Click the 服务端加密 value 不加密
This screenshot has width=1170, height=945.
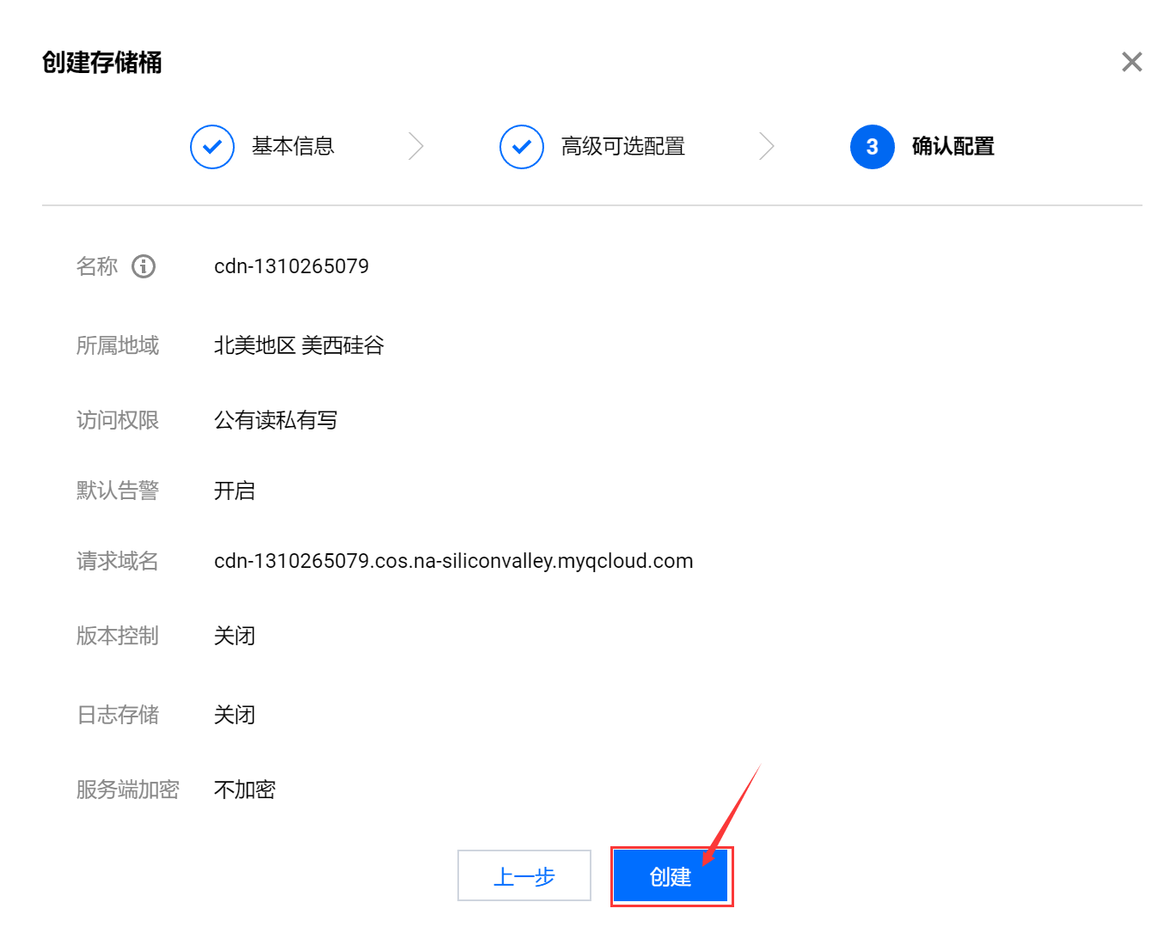click(245, 790)
